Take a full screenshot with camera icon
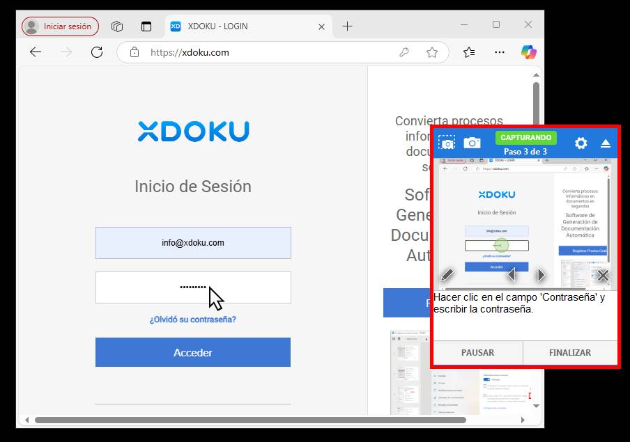Viewport: 630px width, 442px height. tap(472, 143)
